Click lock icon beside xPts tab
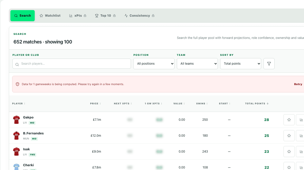Screen dimensions: 304x170 pos(85,16)
